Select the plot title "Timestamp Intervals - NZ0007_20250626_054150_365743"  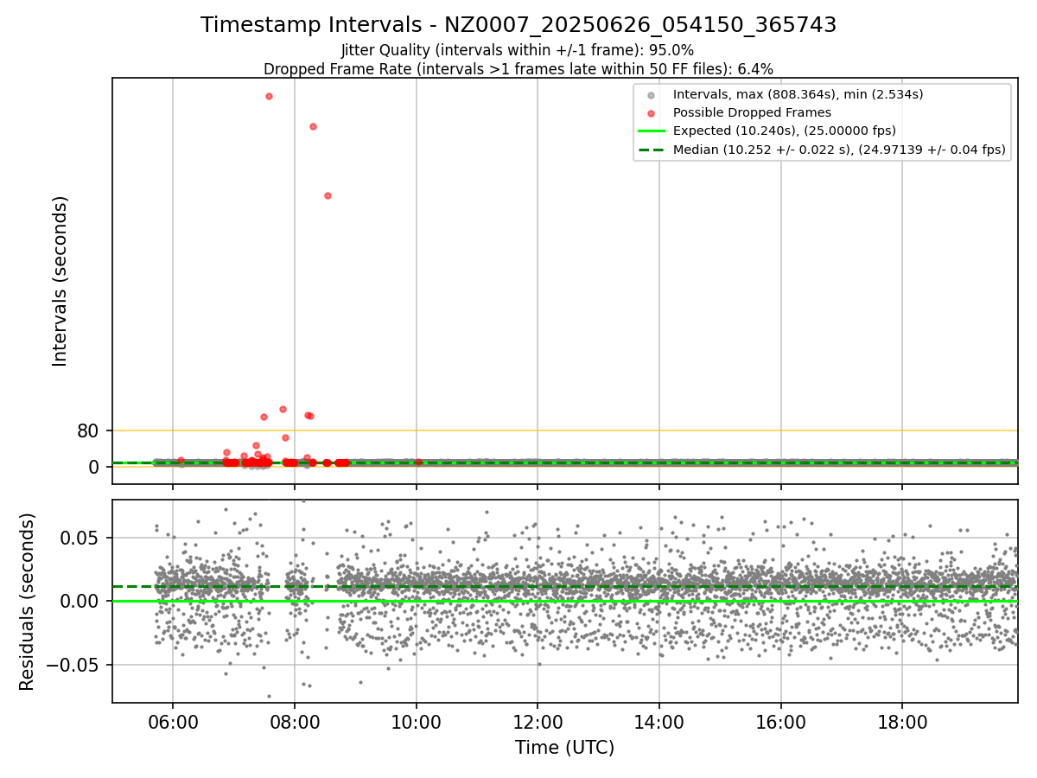pyautogui.click(x=518, y=25)
